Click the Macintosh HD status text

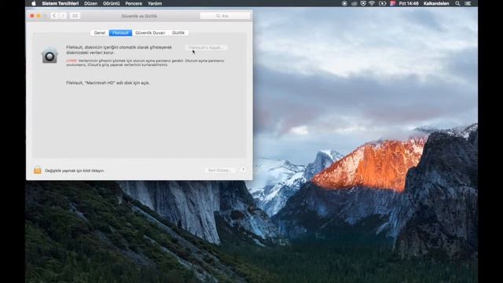108,83
